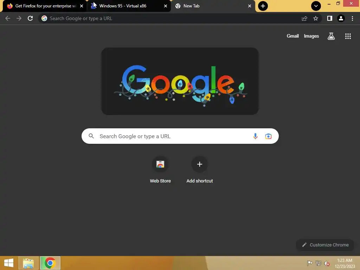Open a new tab with the plus button
Image resolution: width=360 pixels, height=270 pixels.
pyautogui.click(x=263, y=6)
